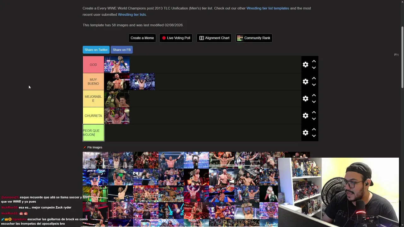Click the red pushpin icon
The image size is (404, 227).
(84, 148)
